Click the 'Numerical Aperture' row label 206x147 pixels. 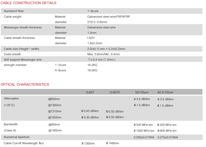17,137
